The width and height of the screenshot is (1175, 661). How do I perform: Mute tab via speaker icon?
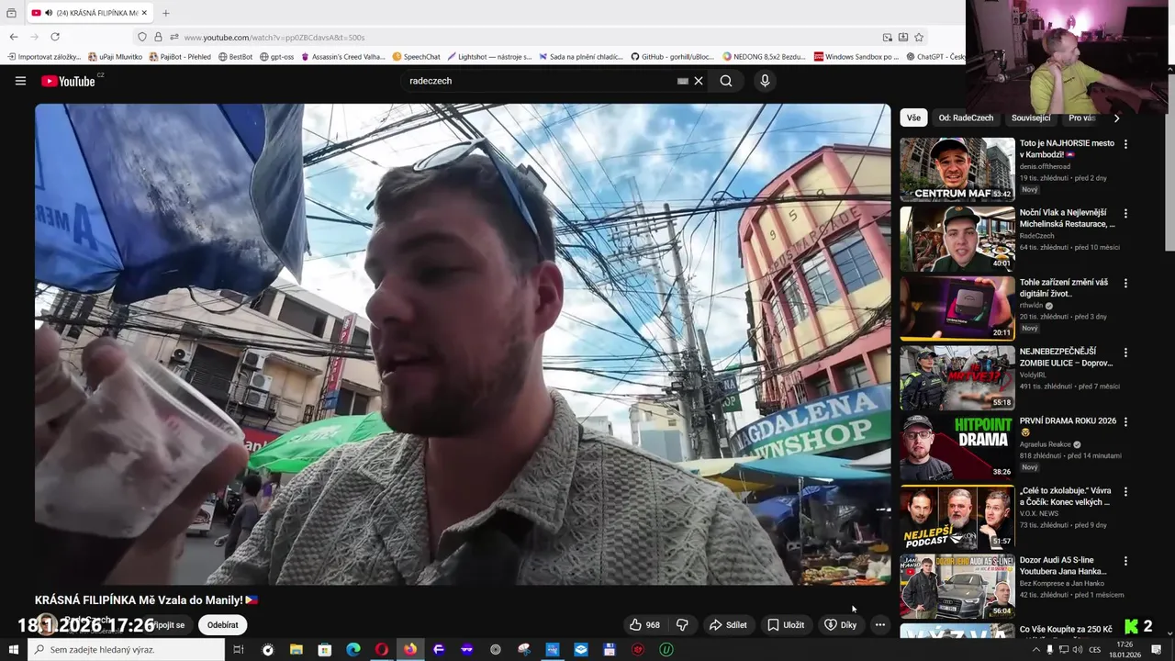point(48,13)
